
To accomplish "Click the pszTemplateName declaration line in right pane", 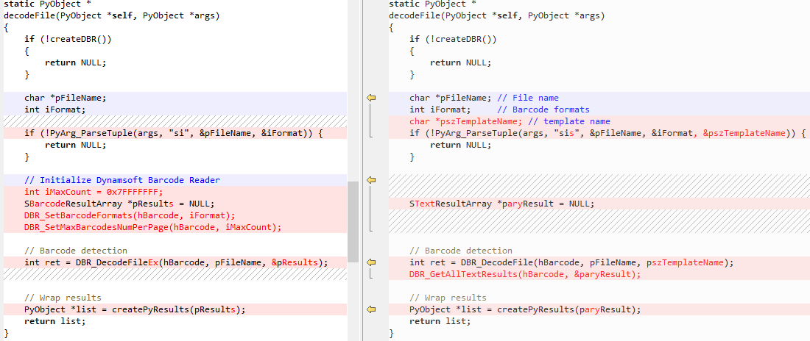I will point(510,121).
